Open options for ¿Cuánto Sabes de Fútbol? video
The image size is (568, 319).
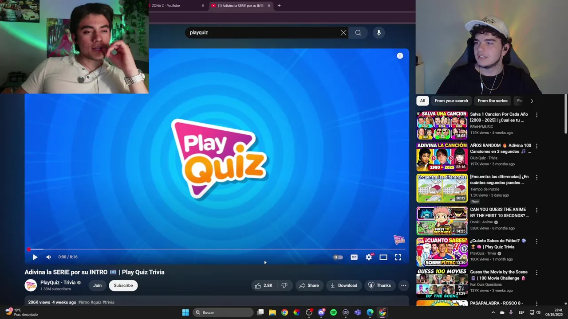click(536, 241)
